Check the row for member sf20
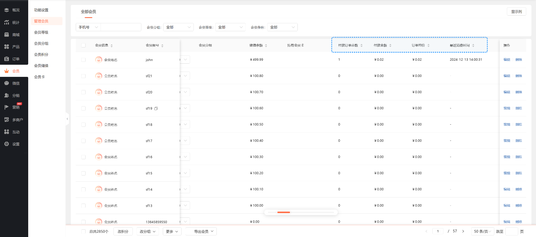Image resolution: width=536 pixels, height=237 pixels. pyautogui.click(x=83, y=92)
